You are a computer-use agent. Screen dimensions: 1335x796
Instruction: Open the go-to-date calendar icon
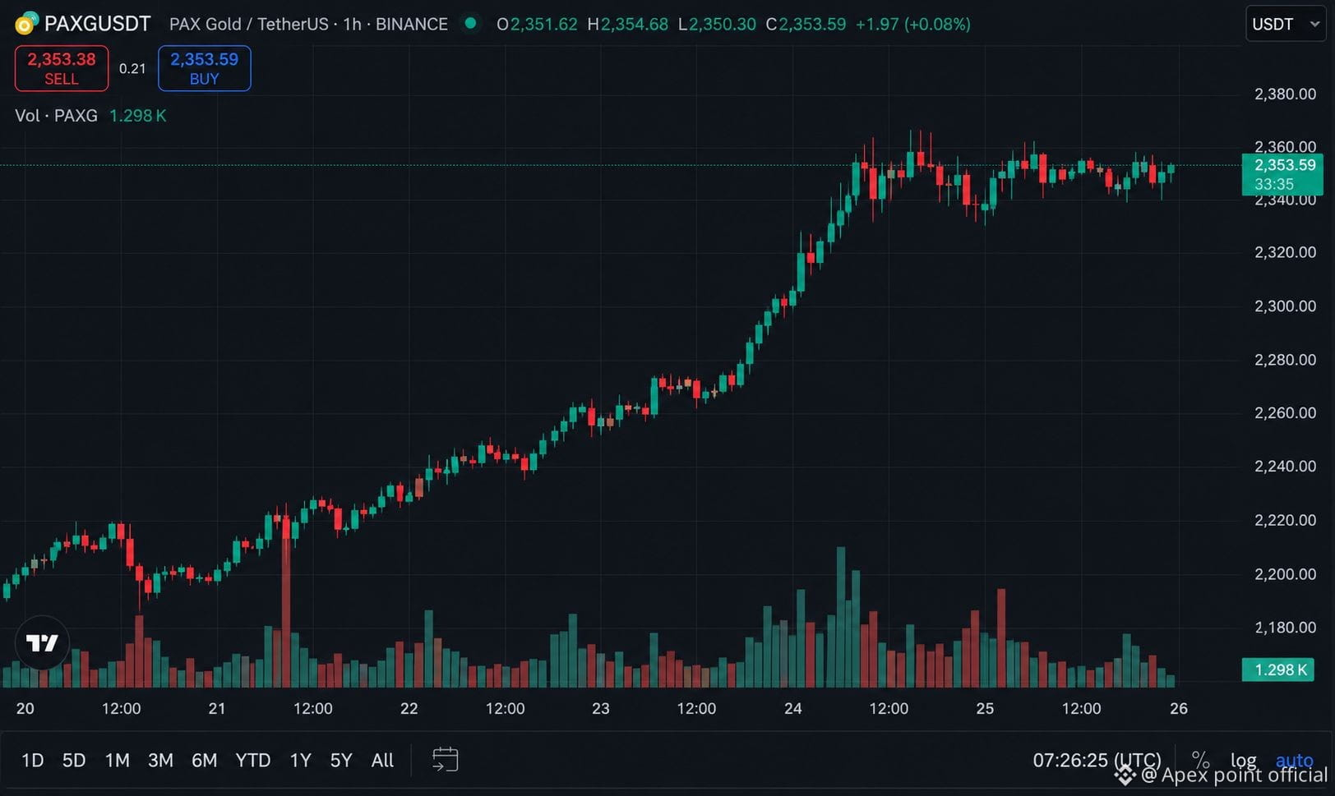pos(445,759)
